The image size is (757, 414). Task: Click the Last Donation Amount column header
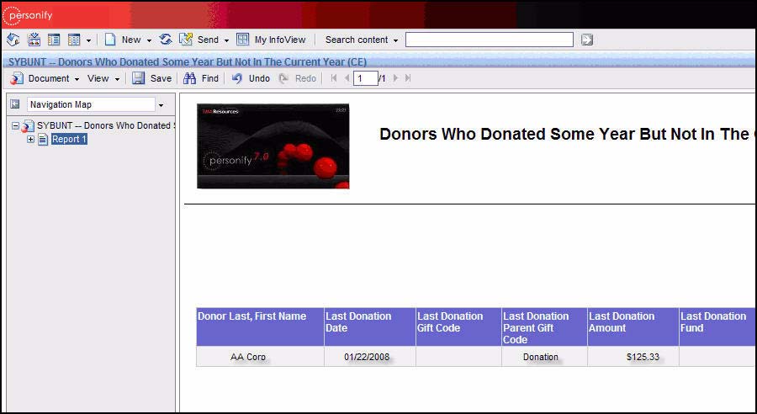[x=633, y=327]
